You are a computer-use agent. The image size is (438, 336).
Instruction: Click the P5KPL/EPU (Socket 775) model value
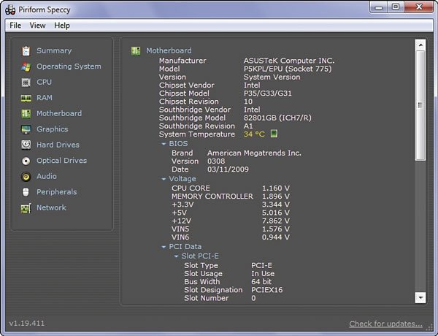coord(288,69)
